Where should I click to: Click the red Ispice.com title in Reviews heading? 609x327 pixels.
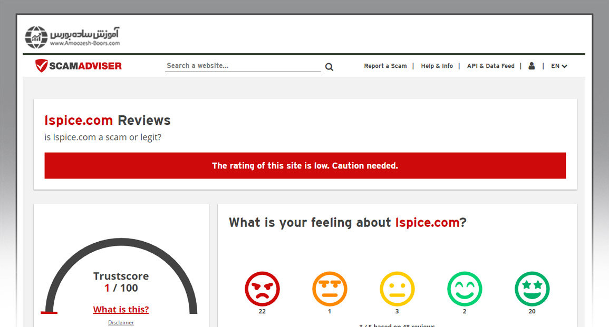click(x=79, y=121)
